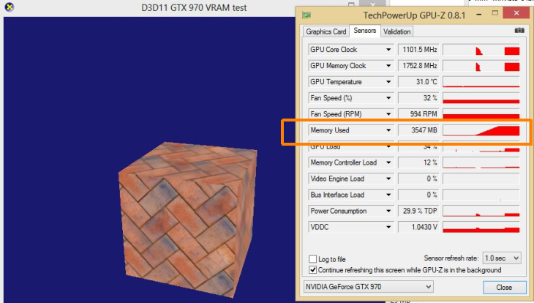Minimize the GPU-Z window

[x=479, y=15]
